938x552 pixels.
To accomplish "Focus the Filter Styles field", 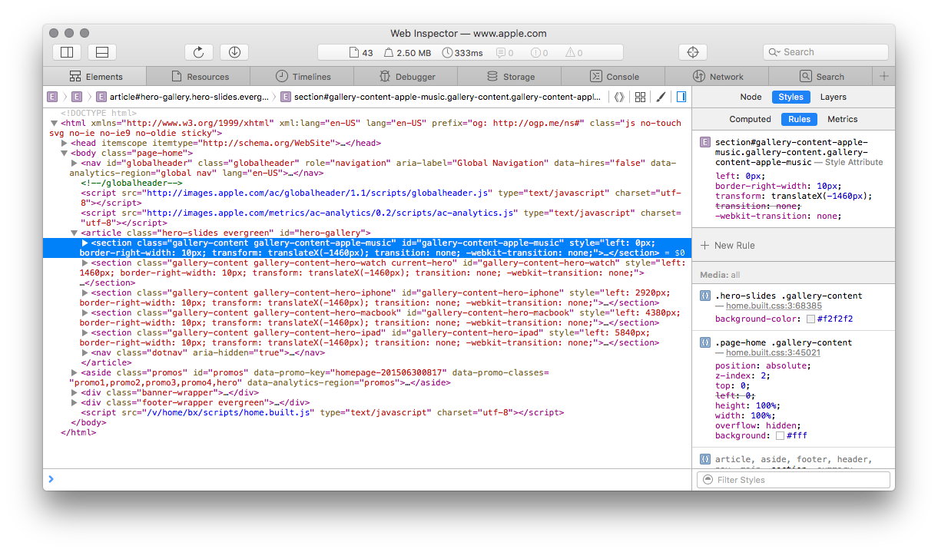I will coord(794,480).
